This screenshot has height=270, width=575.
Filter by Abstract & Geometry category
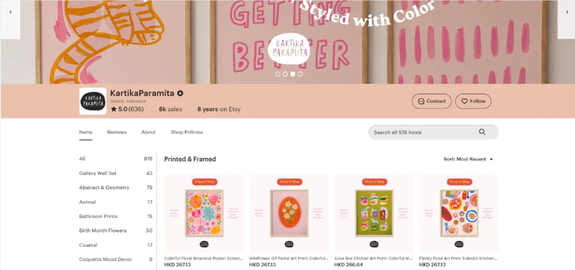coord(104,188)
